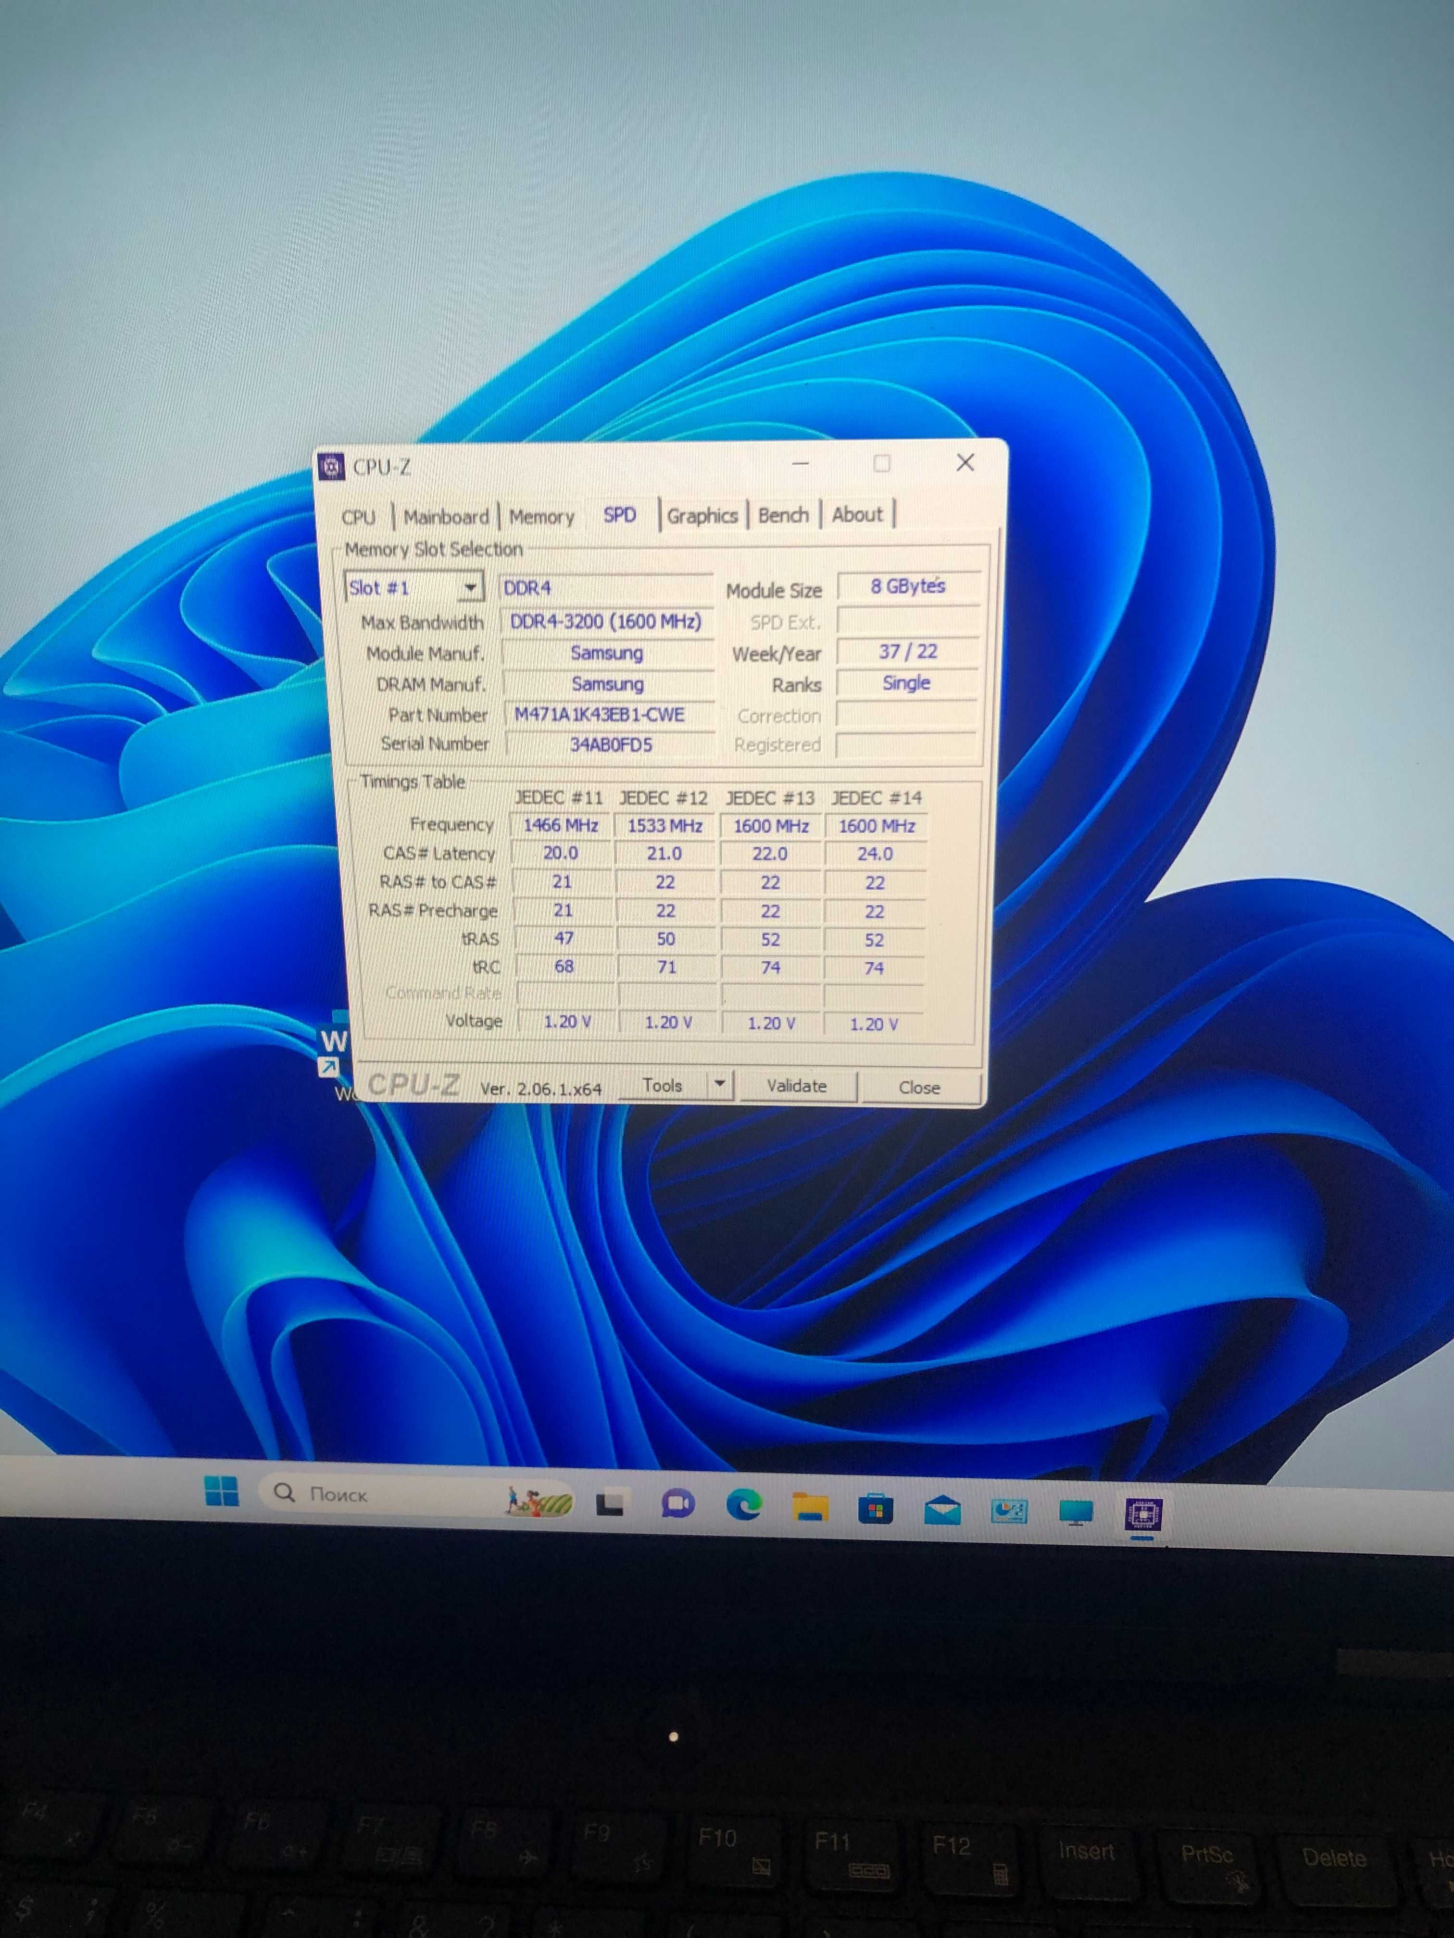This screenshot has width=1454, height=1938.
Task: Open the Control Panel taskbar icon
Action: point(1009,1510)
